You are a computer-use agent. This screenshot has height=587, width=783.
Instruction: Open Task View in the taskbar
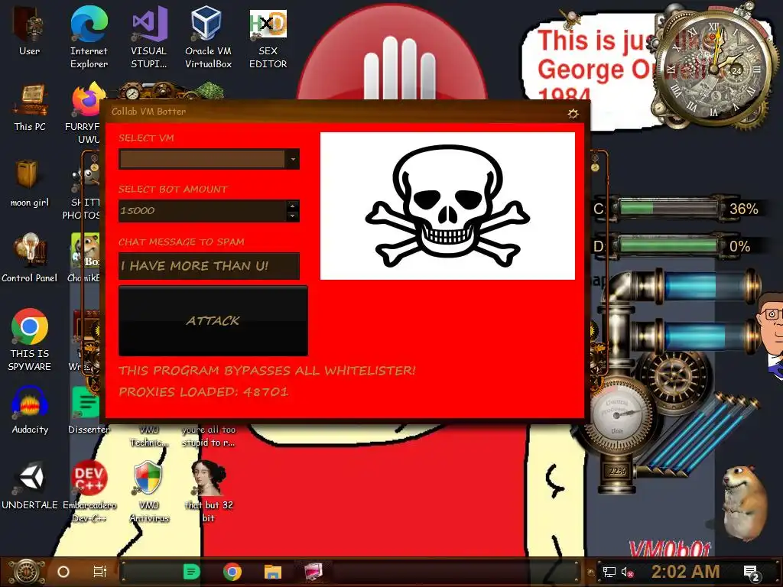point(100,572)
